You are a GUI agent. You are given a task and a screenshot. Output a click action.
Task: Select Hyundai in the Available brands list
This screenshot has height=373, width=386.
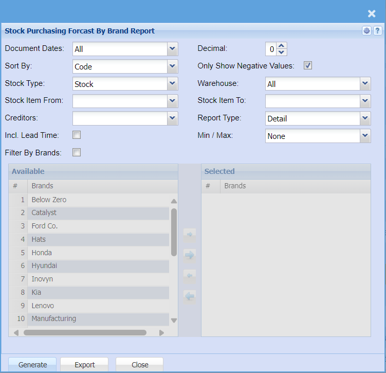tap(44, 266)
